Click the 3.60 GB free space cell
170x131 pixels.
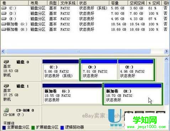tap(136, 8)
